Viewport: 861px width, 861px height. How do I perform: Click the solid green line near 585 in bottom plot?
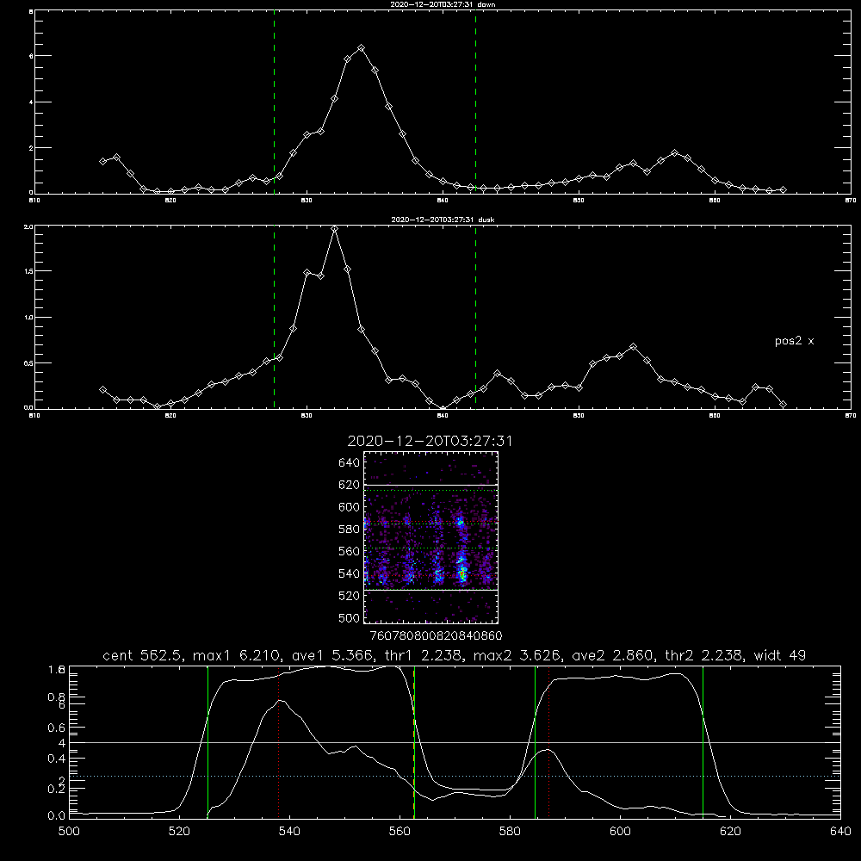535,742
